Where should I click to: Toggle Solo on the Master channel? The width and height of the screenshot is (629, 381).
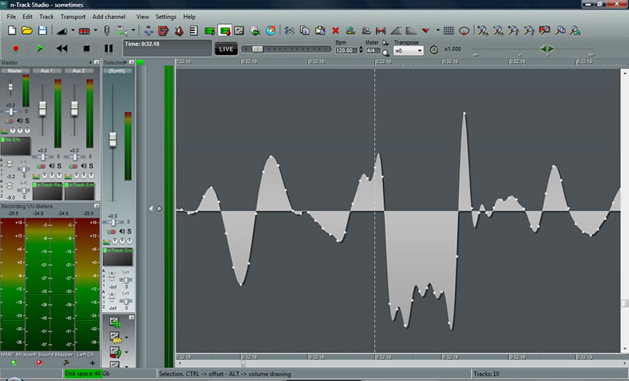27,121
